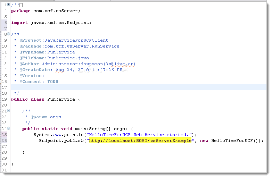Click the public static void main signature
Screen dimensions: 272x178
point(77,129)
